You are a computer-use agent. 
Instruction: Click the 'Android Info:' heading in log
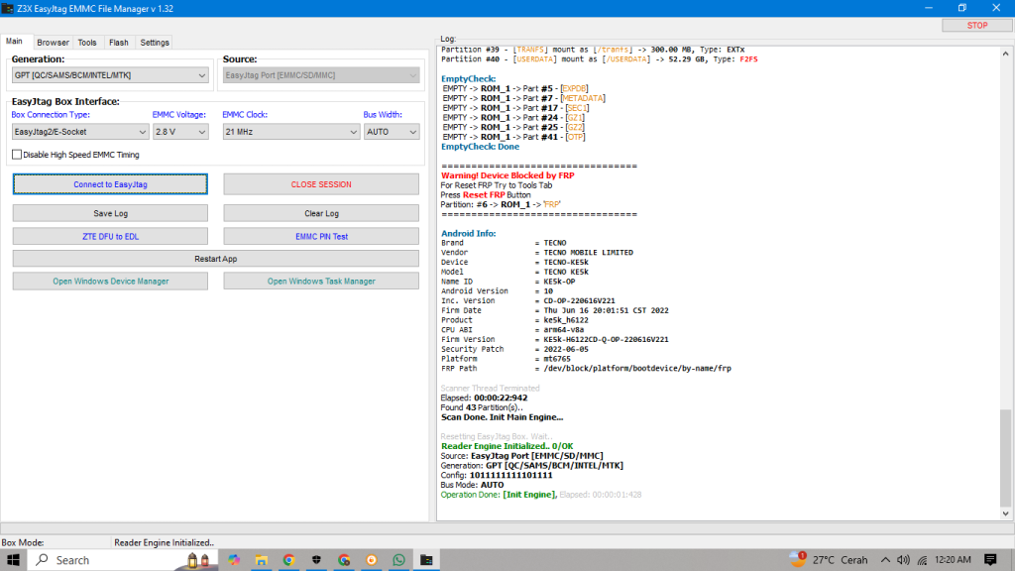click(469, 233)
